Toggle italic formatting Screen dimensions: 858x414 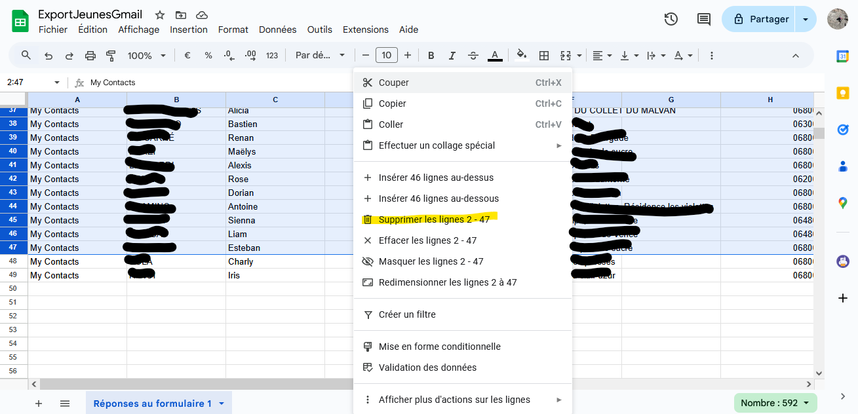coord(452,56)
